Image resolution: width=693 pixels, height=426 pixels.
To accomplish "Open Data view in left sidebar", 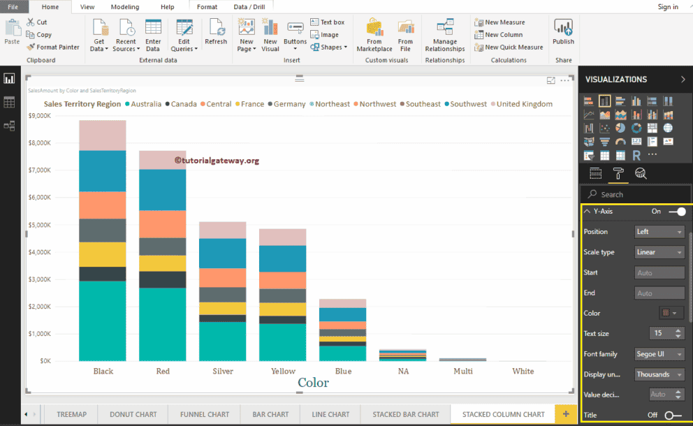I will tap(9, 103).
